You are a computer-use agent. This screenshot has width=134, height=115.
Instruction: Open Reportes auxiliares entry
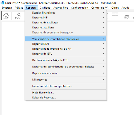point(65,28)
